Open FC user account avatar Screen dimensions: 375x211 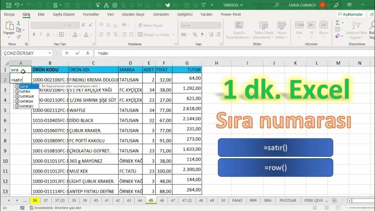pyautogui.click(x=322, y=5)
